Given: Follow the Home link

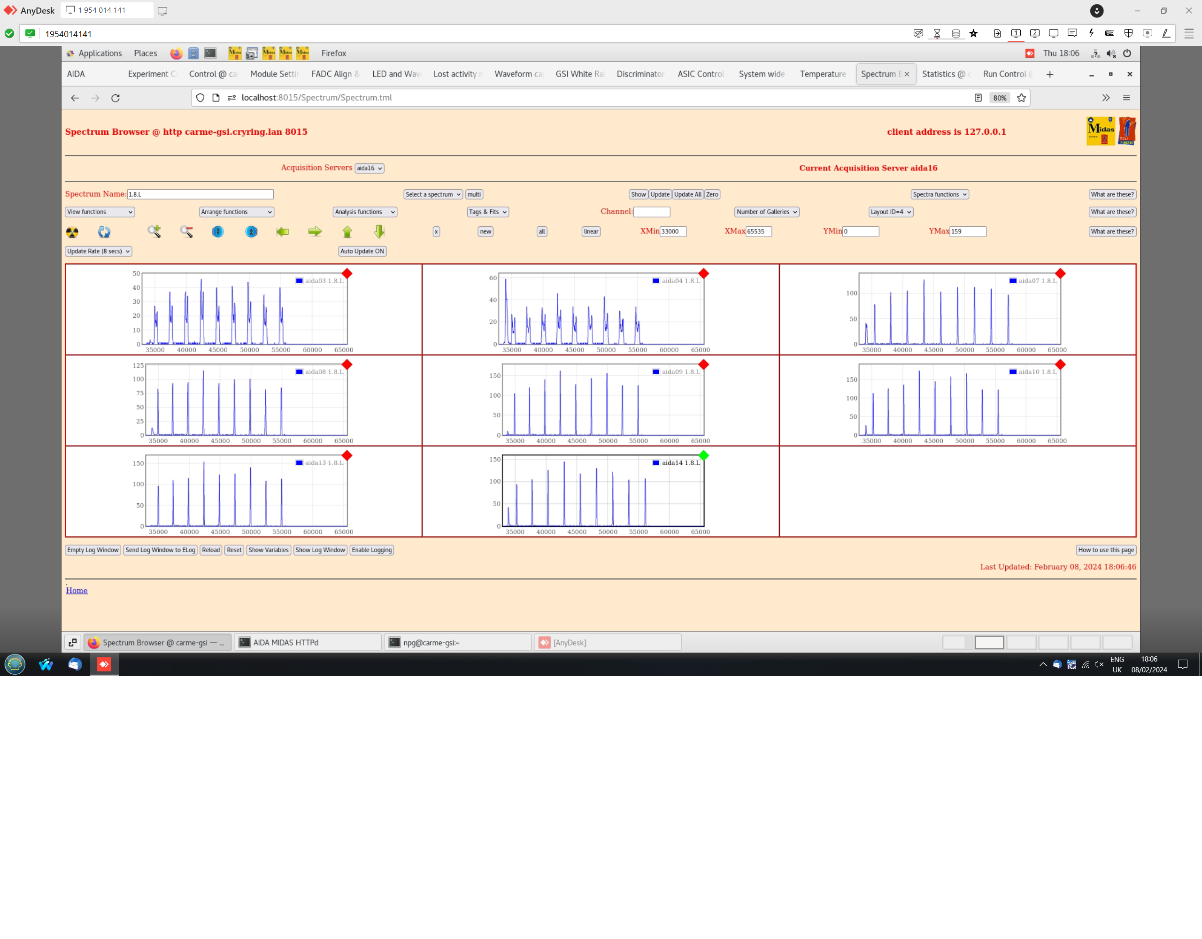Looking at the screenshot, I should (x=77, y=590).
